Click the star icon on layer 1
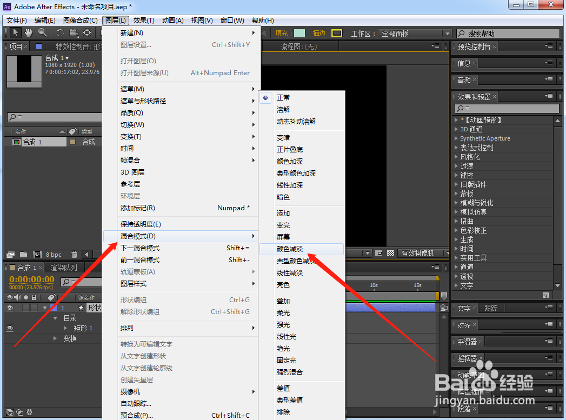 (81, 308)
